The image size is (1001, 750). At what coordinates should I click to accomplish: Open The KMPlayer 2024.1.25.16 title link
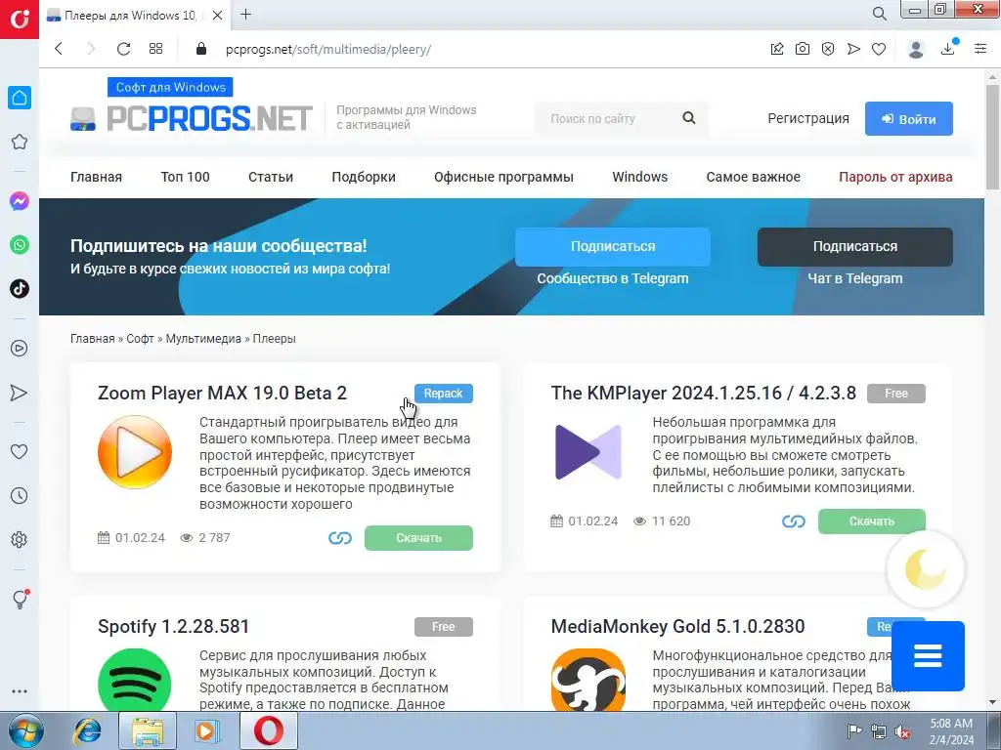pos(704,393)
